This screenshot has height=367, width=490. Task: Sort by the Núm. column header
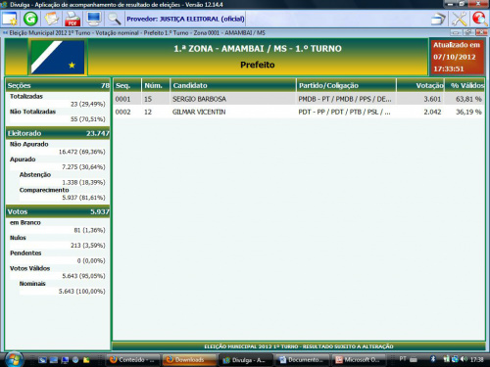point(156,85)
